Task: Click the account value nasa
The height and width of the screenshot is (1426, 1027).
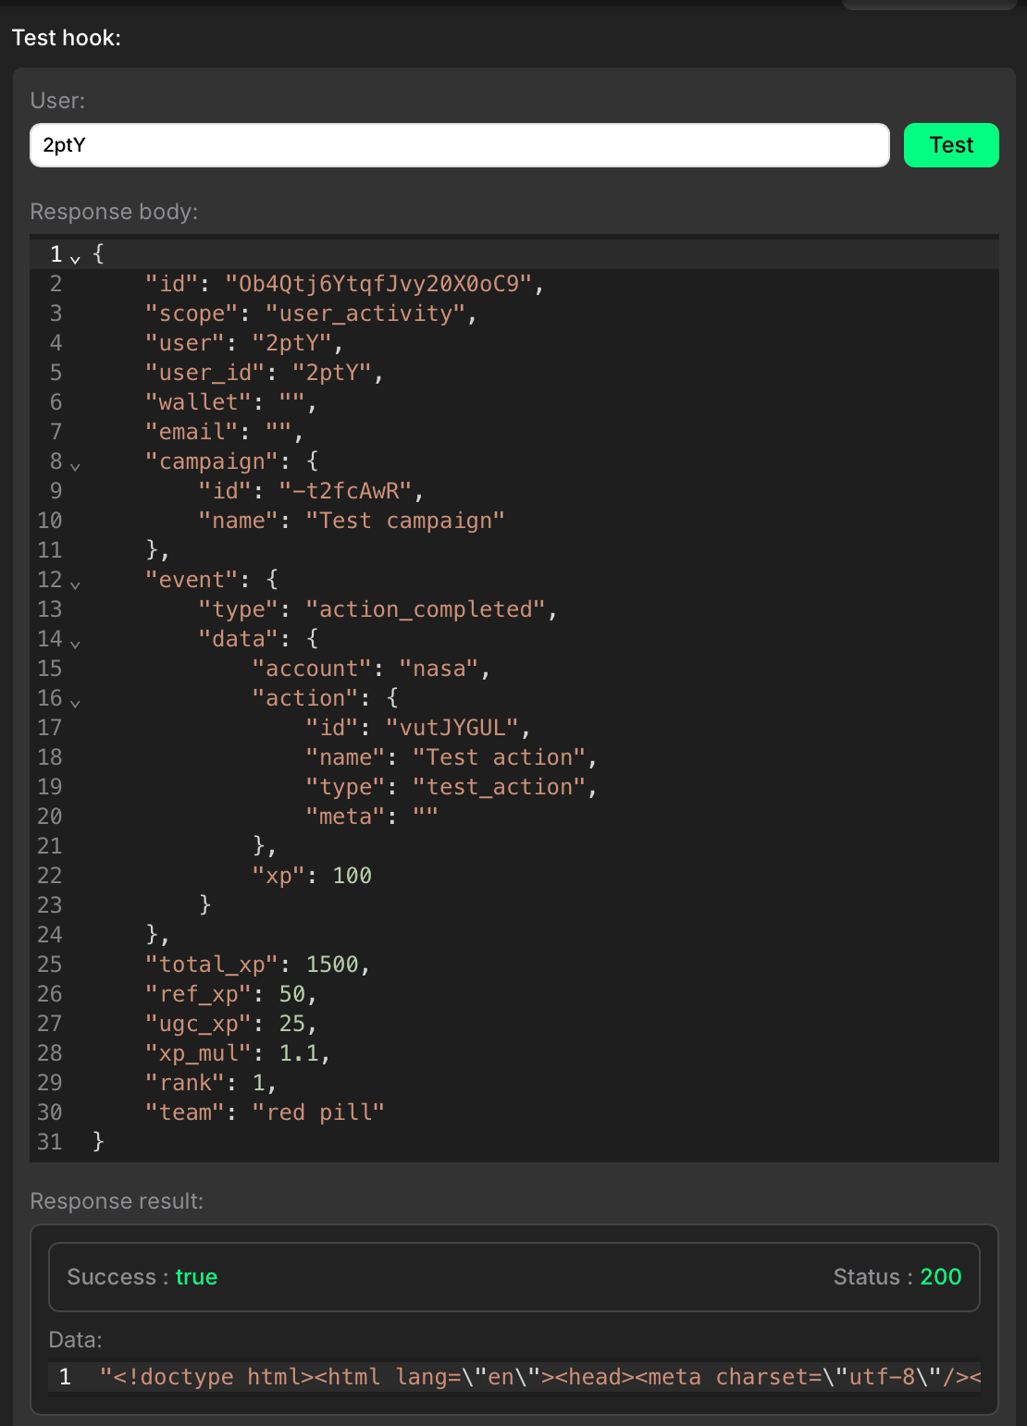Action: [x=439, y=669]
